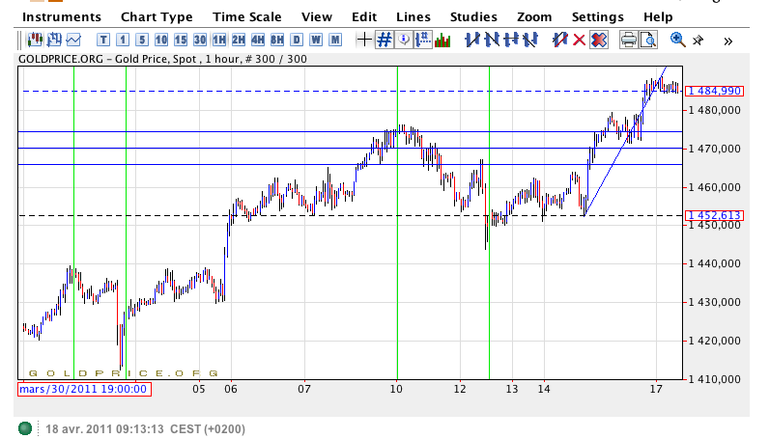This screenshot has height=439, width=770.
Task: Click the print icon
Action: pyautogui.click(x=628, y=40)
